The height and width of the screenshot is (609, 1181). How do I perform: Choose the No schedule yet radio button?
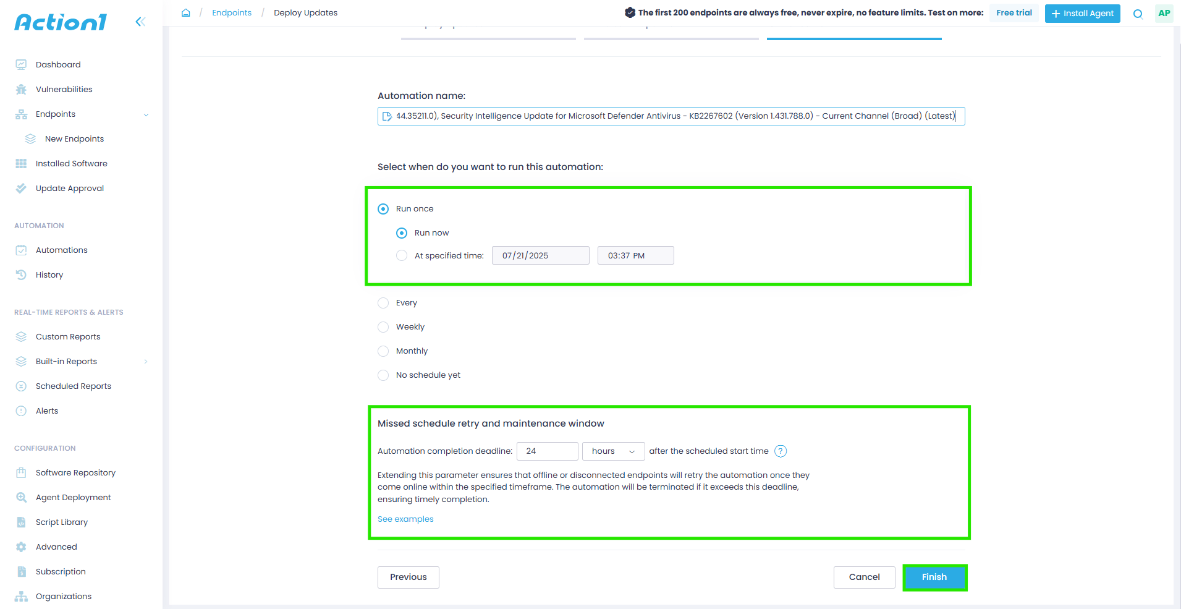click(383, 375)
